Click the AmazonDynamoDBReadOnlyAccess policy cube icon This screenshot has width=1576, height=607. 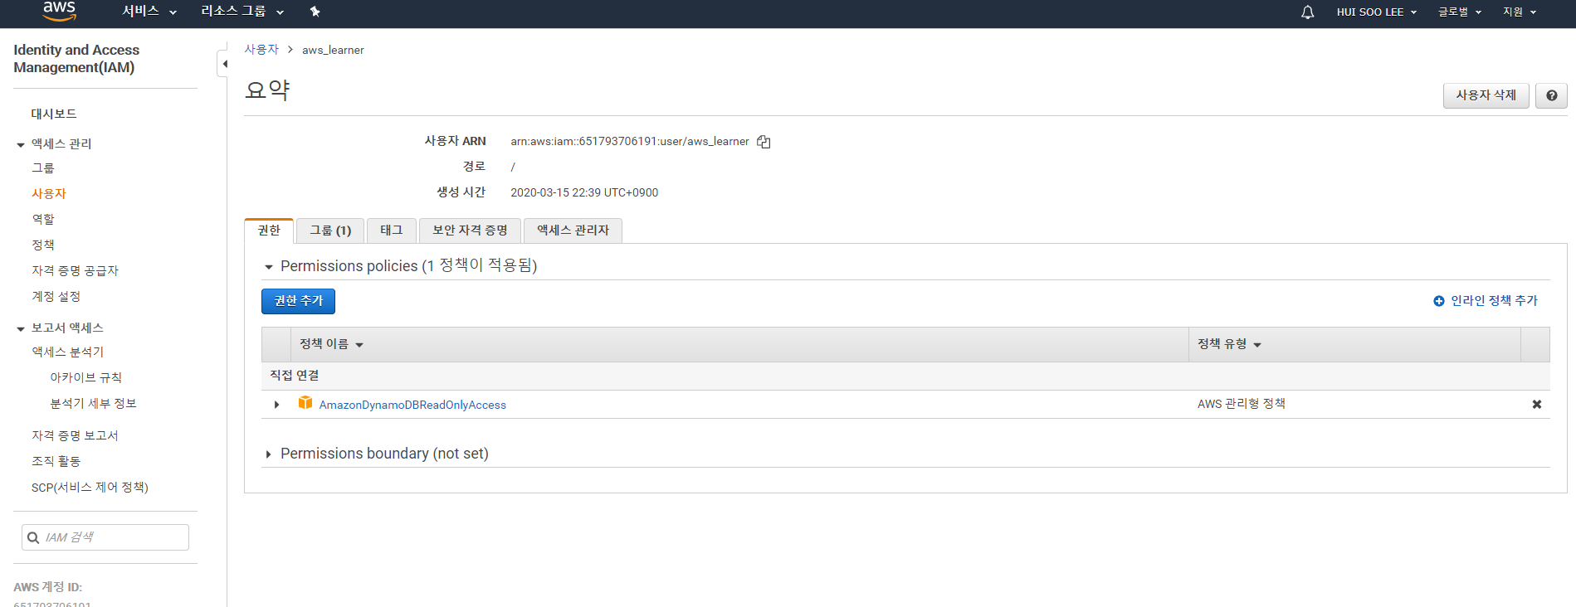[305, 403]
